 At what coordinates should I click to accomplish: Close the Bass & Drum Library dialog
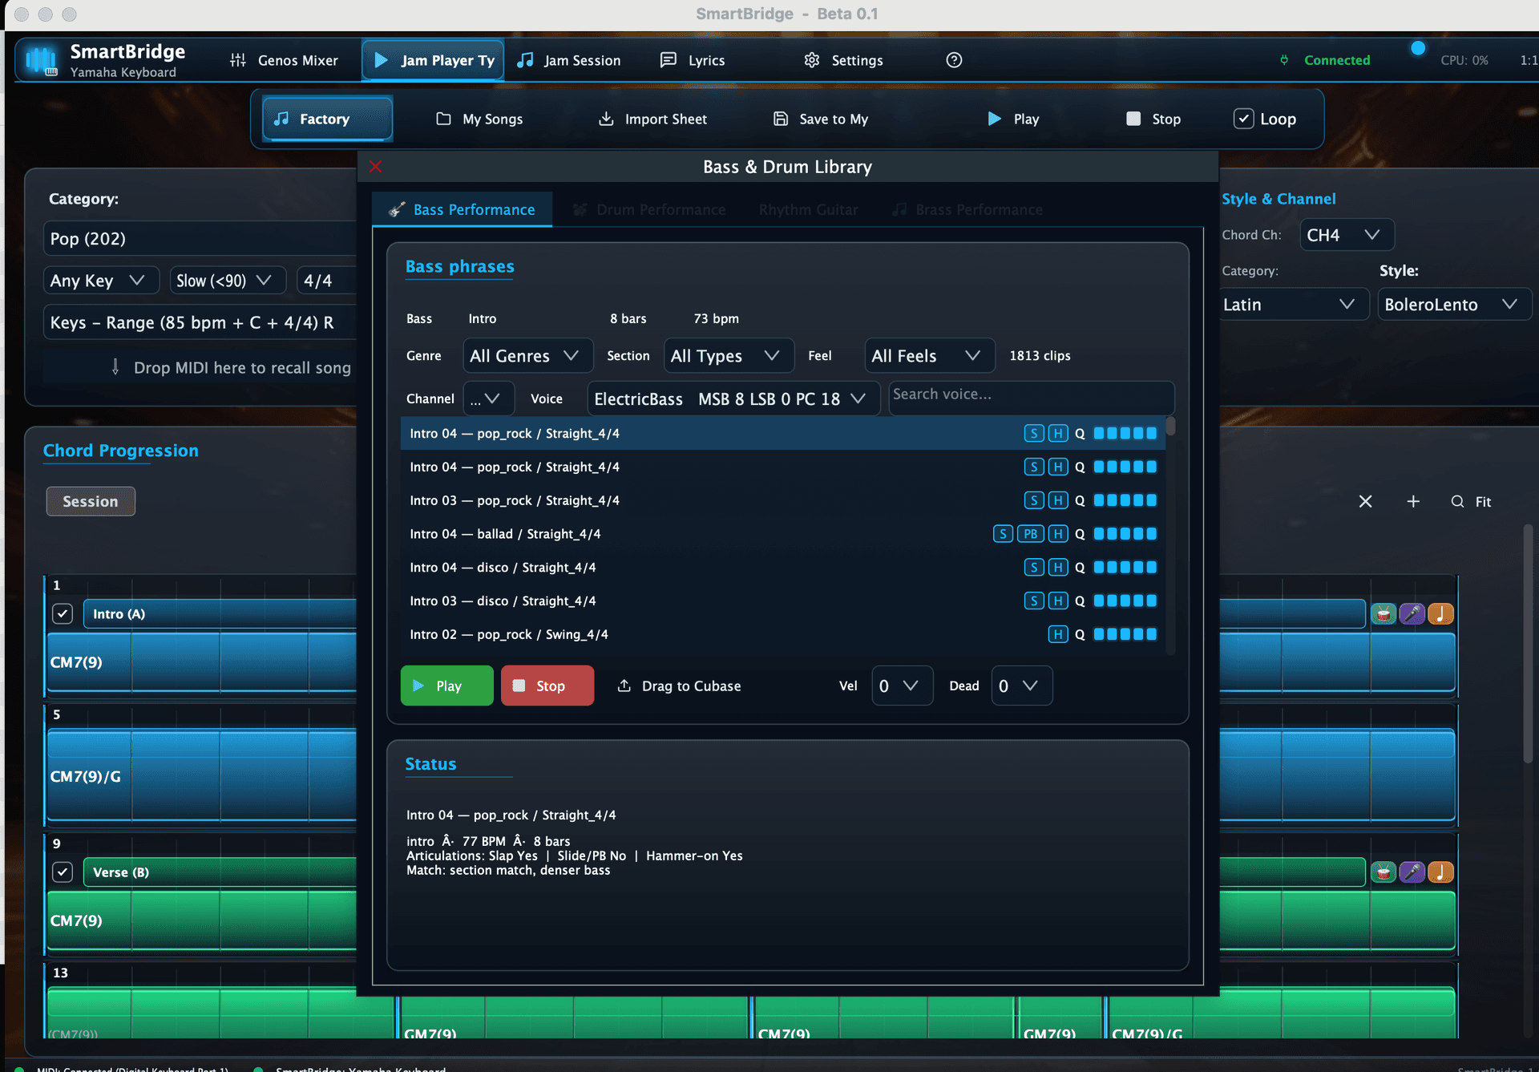375,167
